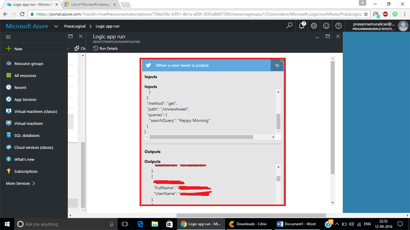
Task: Select the 'Logic app run' browser tab
Action: [32, 4]
